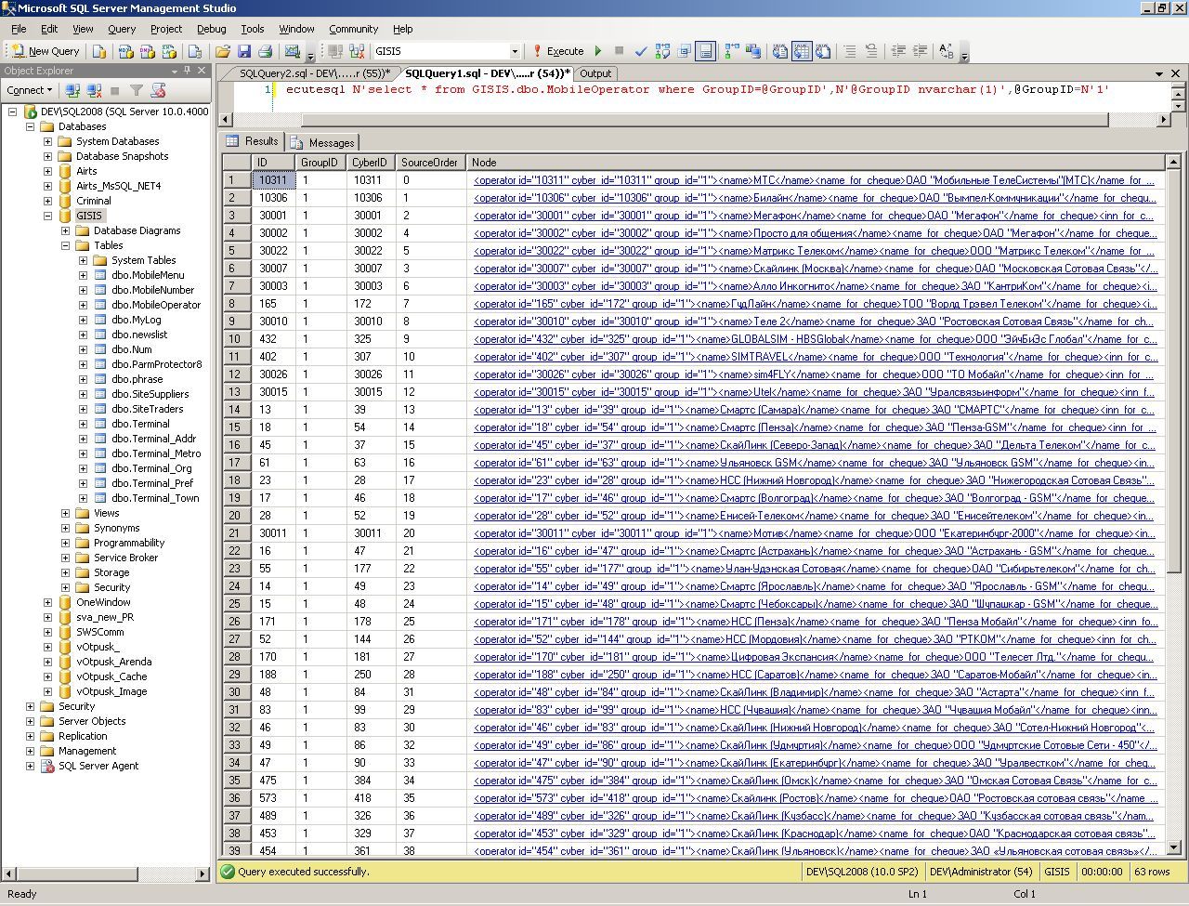Specify values for template parameters
This screenshot has width=1189, height=906.
(947, 51)
